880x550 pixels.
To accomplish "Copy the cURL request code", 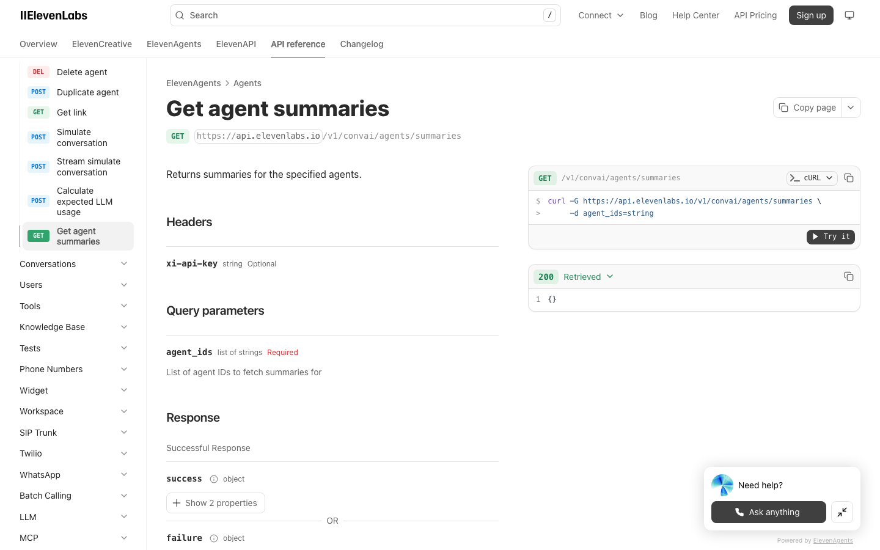I will (849, 178).
